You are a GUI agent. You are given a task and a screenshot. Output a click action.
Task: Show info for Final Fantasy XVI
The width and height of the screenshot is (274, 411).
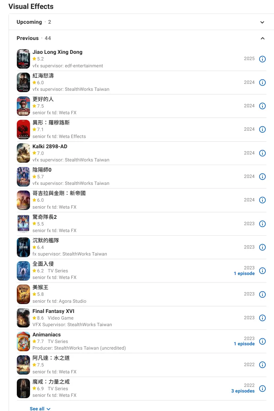tap(262, 318)
